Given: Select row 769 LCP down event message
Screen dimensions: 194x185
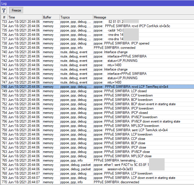Looking at the screenshot, I should pyautogui.click(x=97, y=178).
